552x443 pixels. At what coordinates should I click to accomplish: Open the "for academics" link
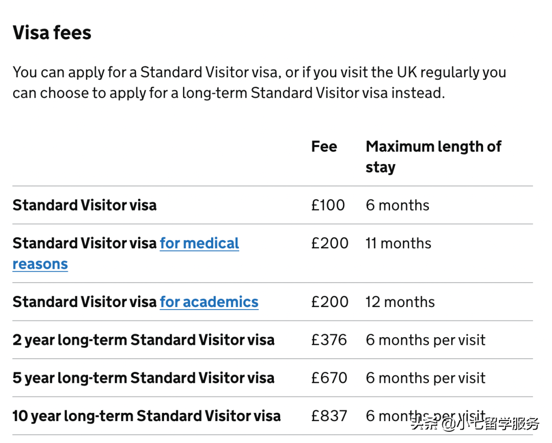(209, 302)
